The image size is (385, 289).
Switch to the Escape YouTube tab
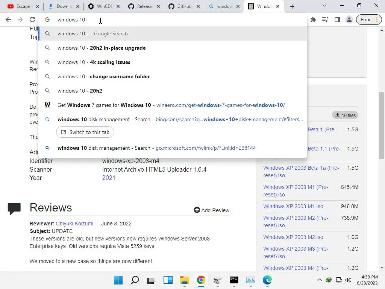tap(23, 6)
